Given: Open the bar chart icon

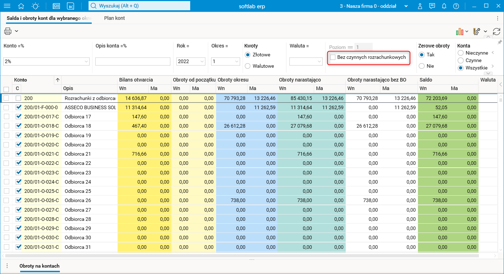Looking at the screenshot, I should (x=460, y=32).
